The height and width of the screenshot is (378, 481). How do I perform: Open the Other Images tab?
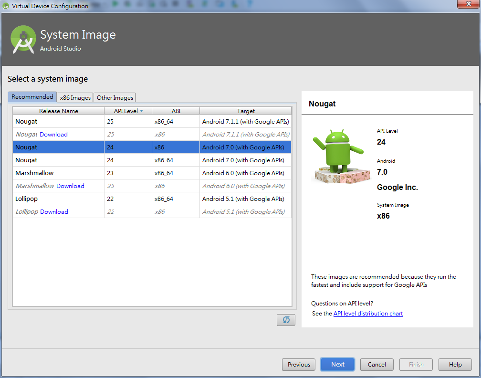115,97
